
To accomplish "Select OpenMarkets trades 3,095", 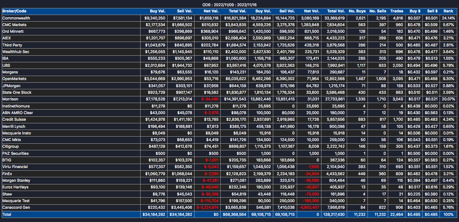I will [x=398, y=78].
